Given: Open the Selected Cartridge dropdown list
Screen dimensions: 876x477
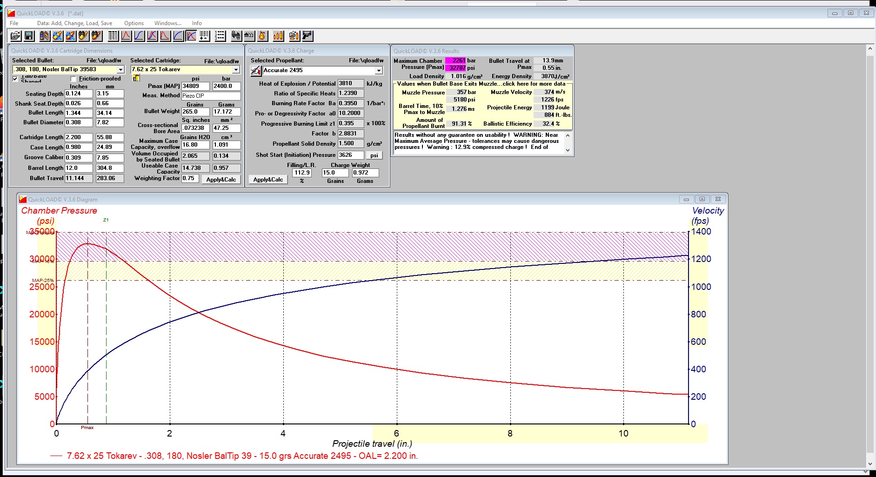Looking at the screenshot, I should tap(236, 70).
